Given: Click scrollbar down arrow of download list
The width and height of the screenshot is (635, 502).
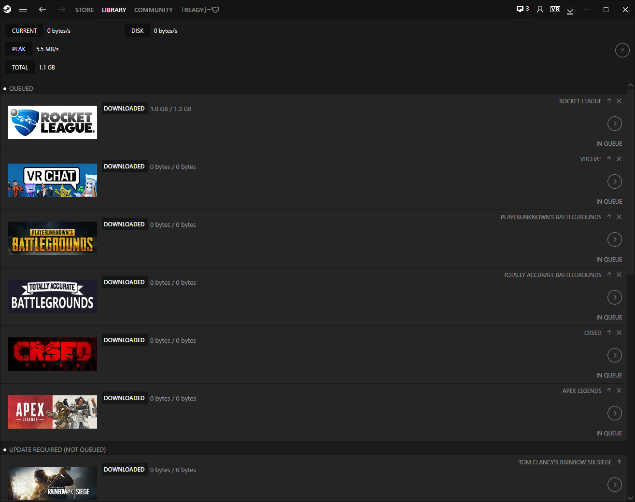Looking at the screenshot, I should click(630, 498).
